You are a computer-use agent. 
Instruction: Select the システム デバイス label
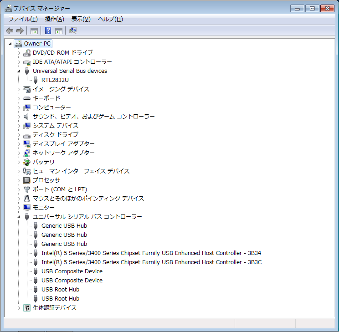[55, 126]
